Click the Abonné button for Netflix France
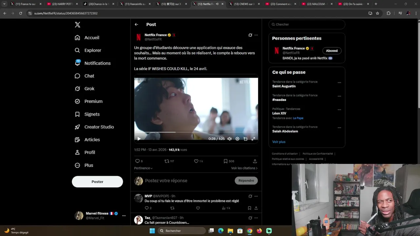This screenshot has height=236, width=420. [x=332, y=51]
